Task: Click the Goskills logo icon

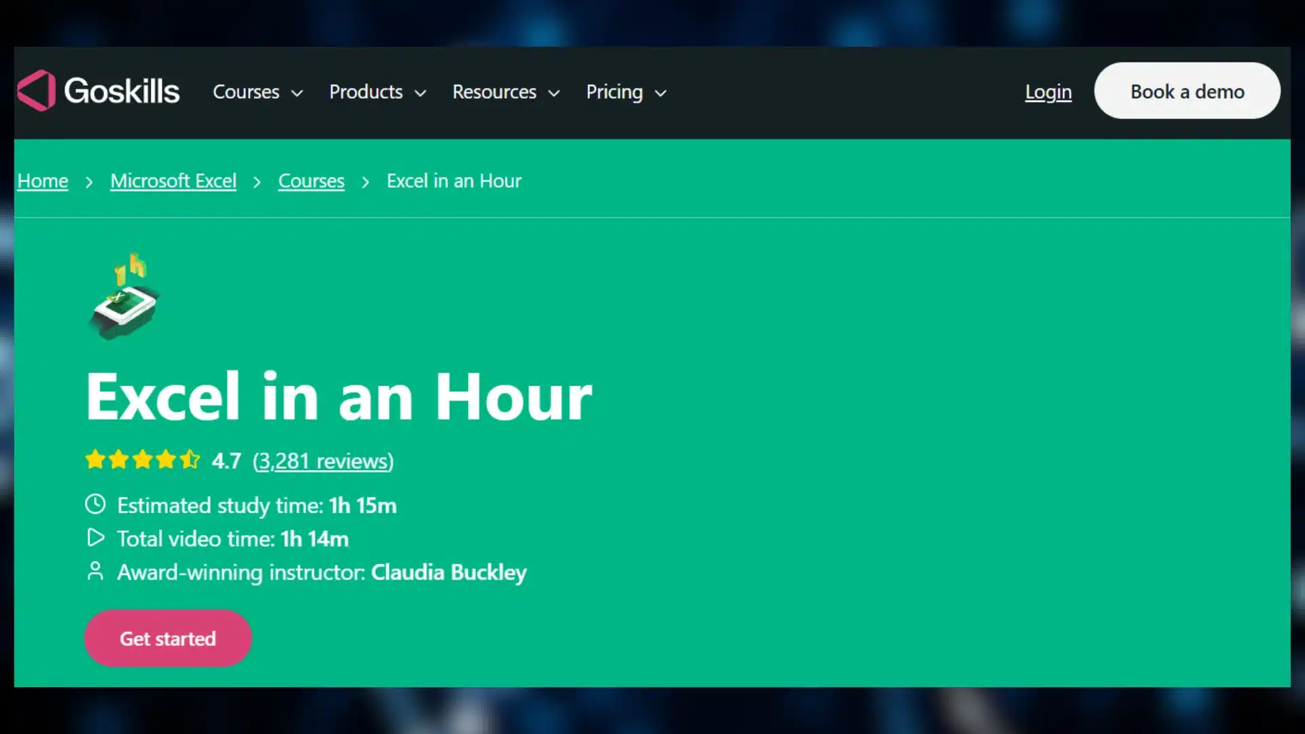Action: pos(37,90)
